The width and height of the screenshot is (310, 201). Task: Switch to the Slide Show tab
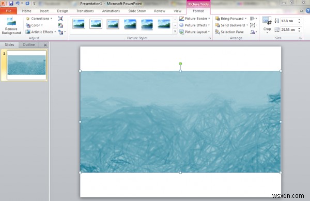click(137, 11)
